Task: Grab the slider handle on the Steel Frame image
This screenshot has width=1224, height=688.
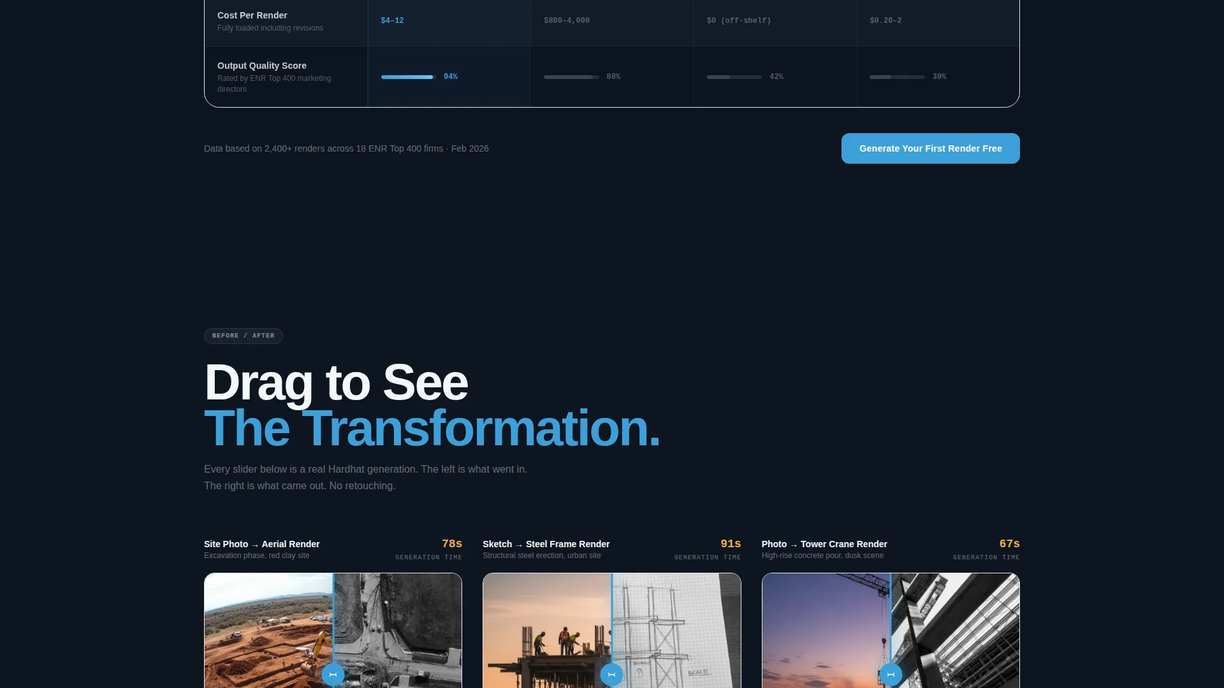Action: click(x=611, y=674)
